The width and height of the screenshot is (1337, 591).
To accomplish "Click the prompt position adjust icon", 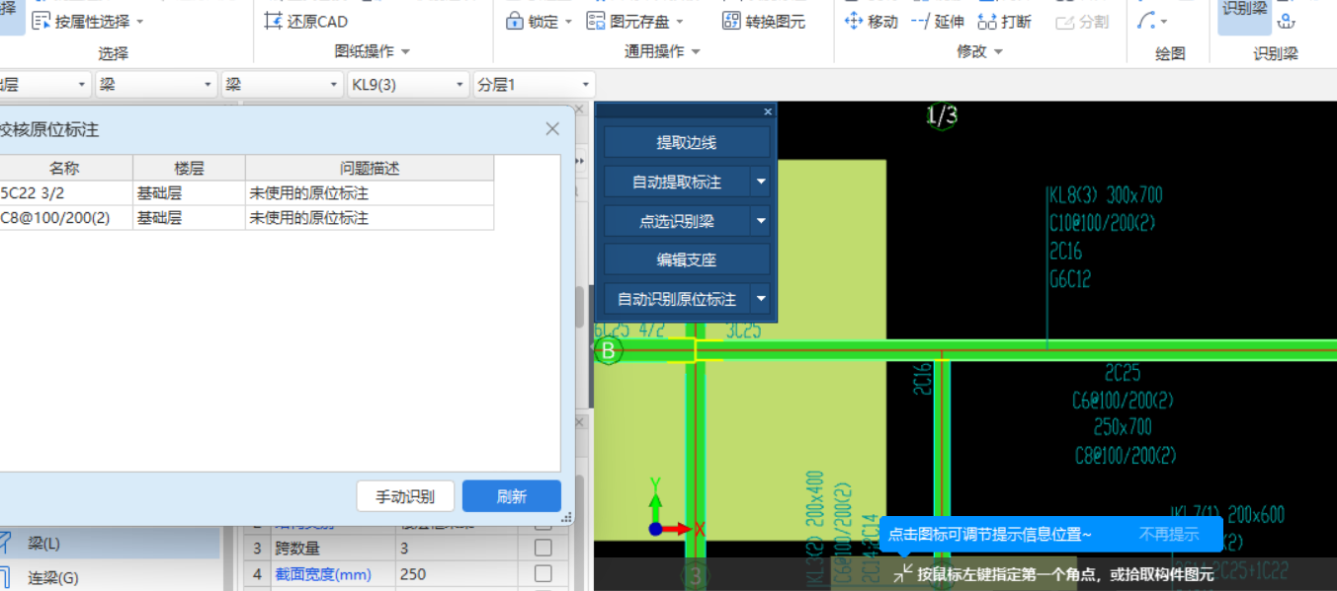I will tap(903, 572).
